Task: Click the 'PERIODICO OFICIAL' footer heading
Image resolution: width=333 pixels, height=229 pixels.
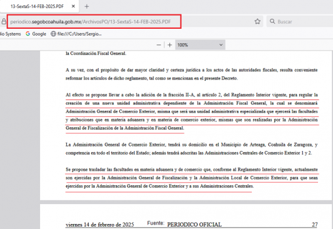Action: tap(194, 225)
